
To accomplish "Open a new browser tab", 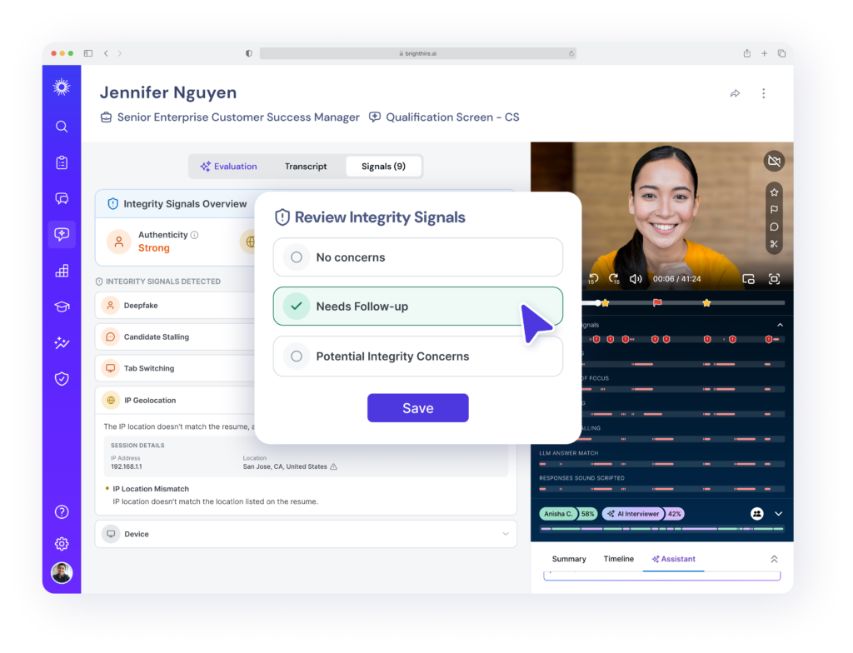I will (765, 53).
